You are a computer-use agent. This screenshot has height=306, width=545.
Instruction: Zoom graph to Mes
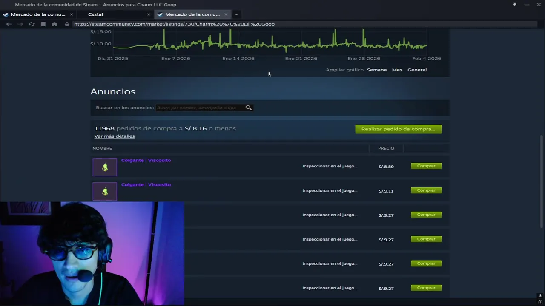tap(397, 70)
